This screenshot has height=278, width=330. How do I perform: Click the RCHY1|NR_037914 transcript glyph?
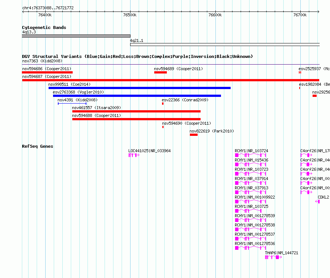250,183
